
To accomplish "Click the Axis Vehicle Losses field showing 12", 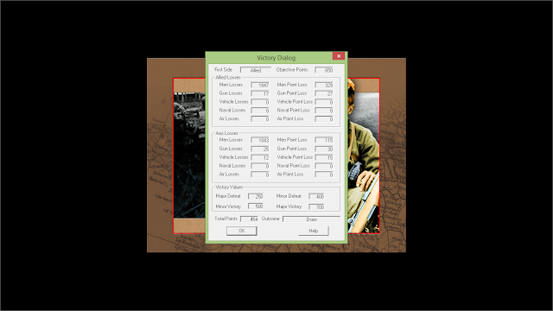I will (260, 157).
